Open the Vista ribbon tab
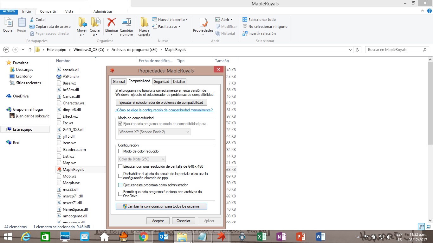This screenshot has height=243, width=433. (69, 11)
